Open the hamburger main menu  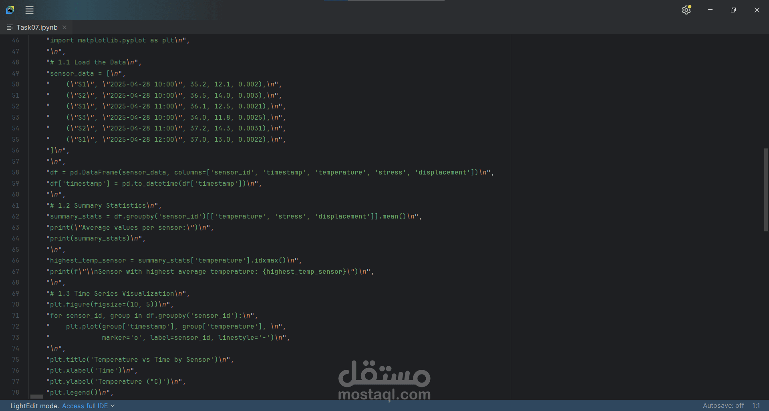tap(29, 10)
